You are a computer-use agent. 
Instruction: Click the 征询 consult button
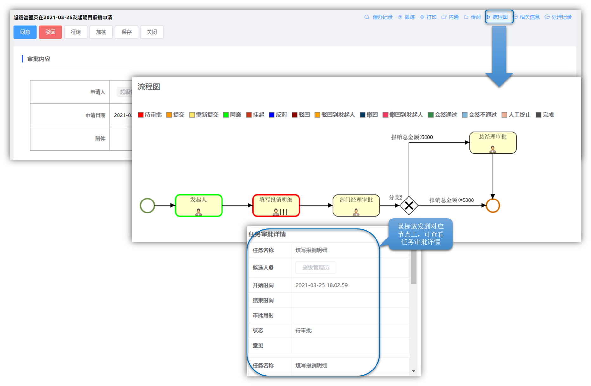click(76, 32)
